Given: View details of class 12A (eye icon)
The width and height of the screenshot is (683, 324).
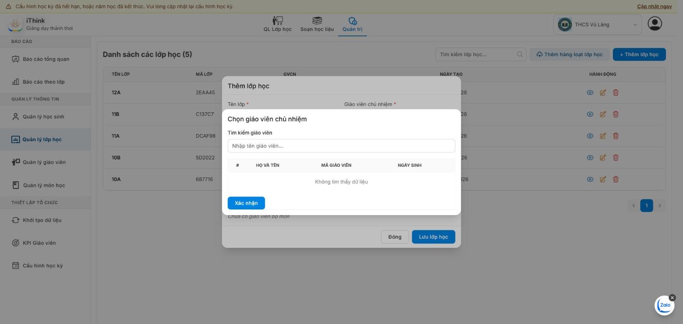Looking at the screenshot, I should [590, 92].
